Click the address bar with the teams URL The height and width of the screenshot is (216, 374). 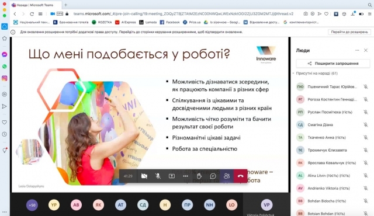[x=183, y=14]
